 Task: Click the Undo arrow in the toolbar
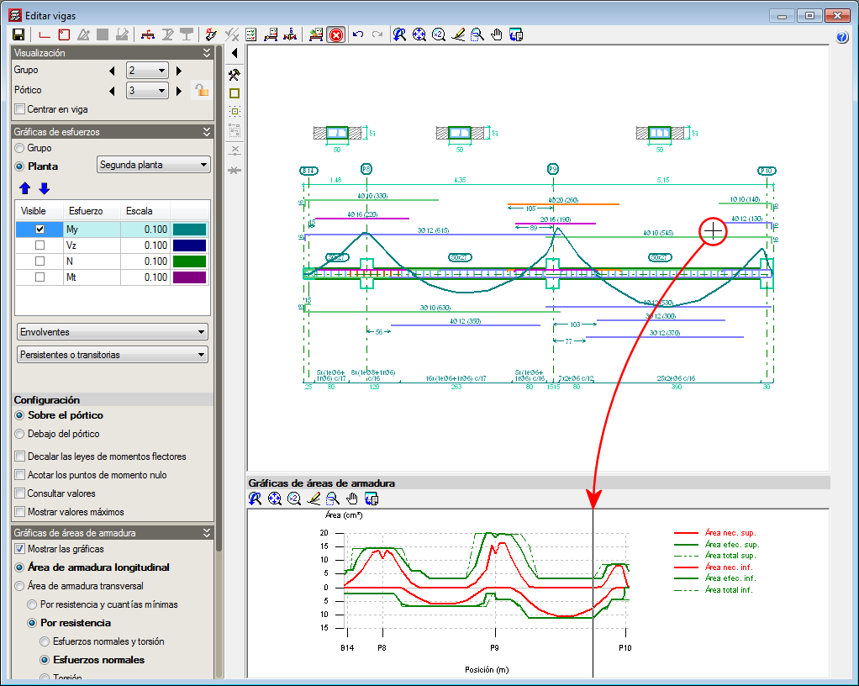[358, 34]
